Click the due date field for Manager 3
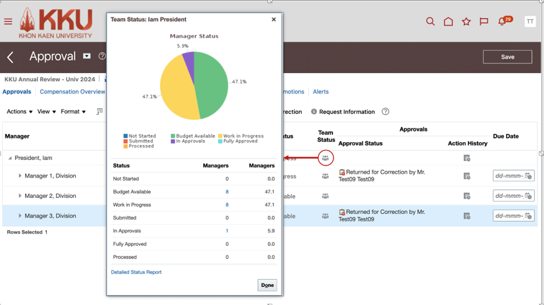The image size is (544, 305). pyautogui.click(x=509, y=216)
